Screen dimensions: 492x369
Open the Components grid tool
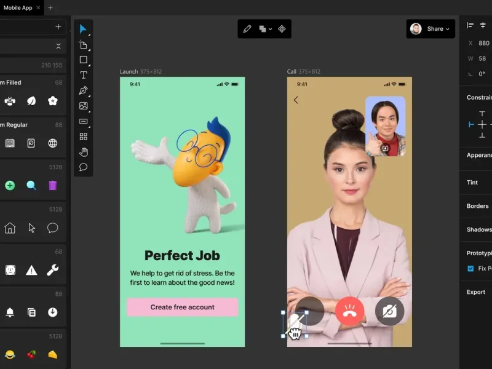pyautogui.click(x=83, y=137)
